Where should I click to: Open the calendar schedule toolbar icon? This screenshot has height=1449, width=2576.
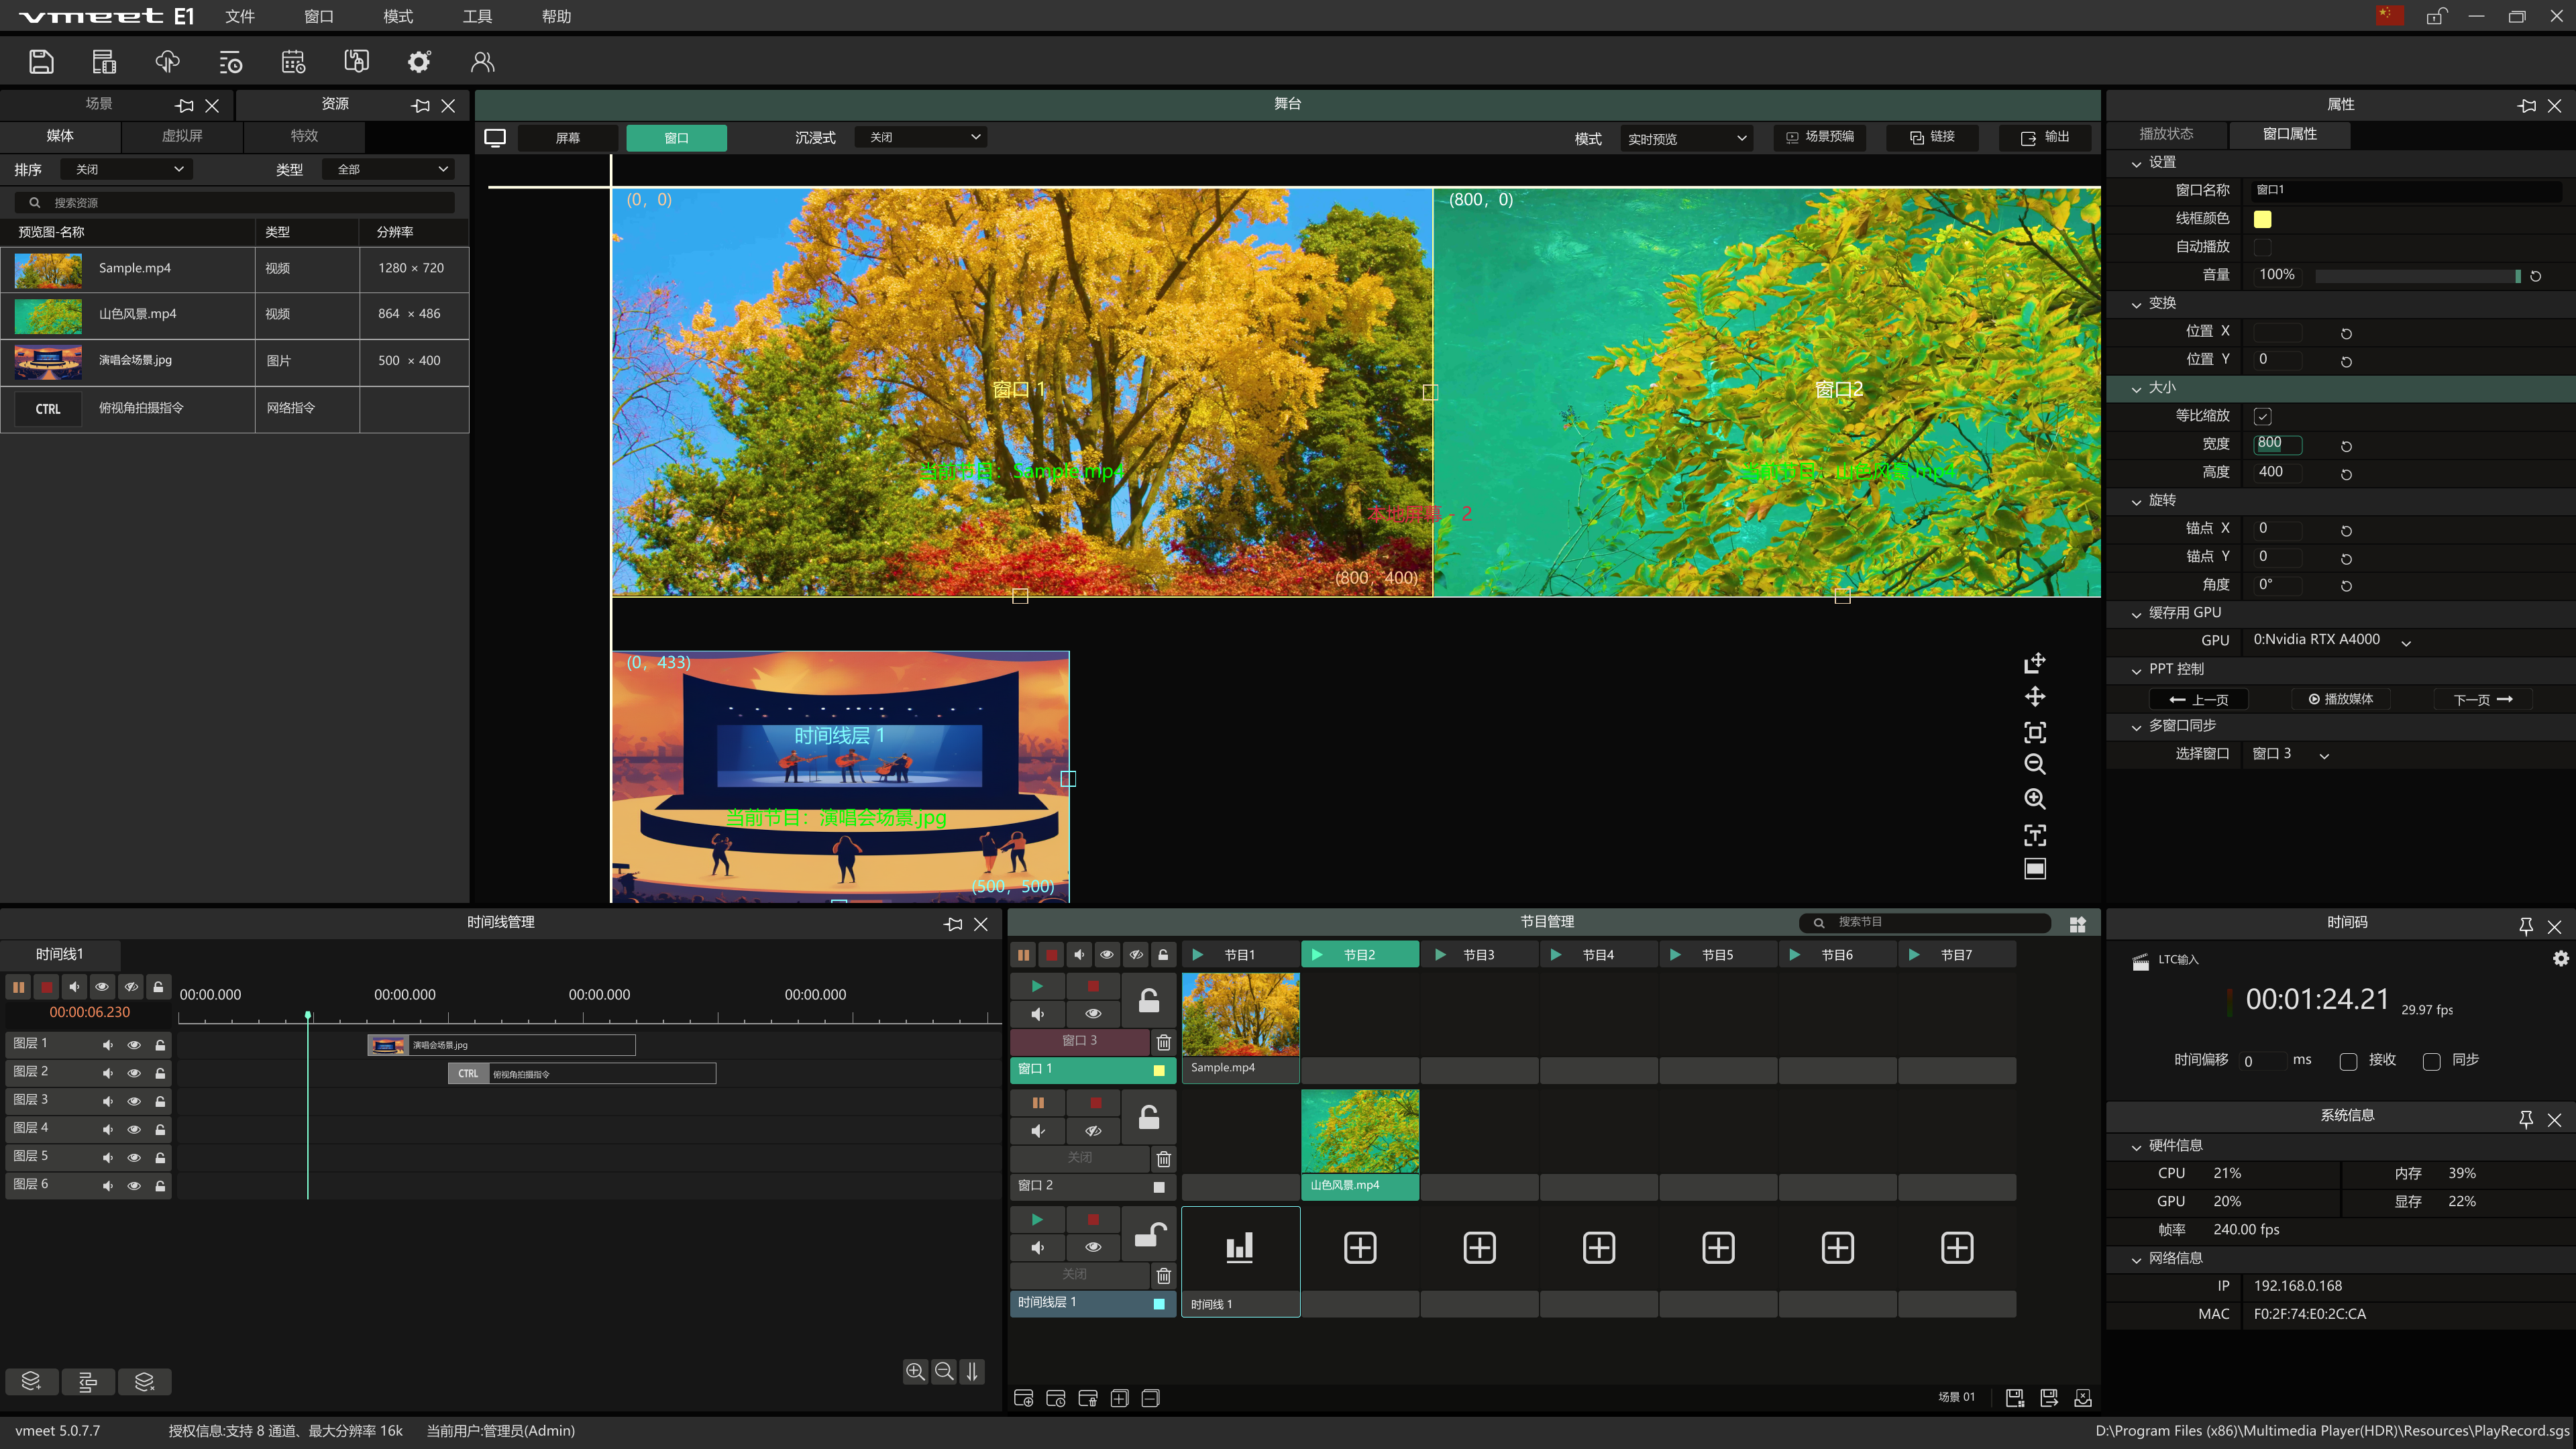coord(293,62)
